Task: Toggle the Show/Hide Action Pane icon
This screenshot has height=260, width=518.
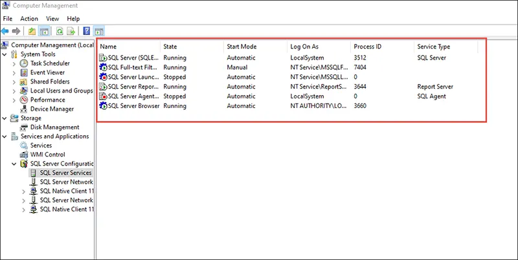Action: (x=99, y=31)
